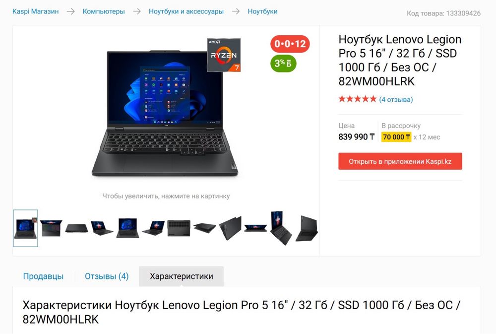Screen dimensions: 496x334
Task: Click the AMD Ryzen 7 badge on image
Action: 224,55
